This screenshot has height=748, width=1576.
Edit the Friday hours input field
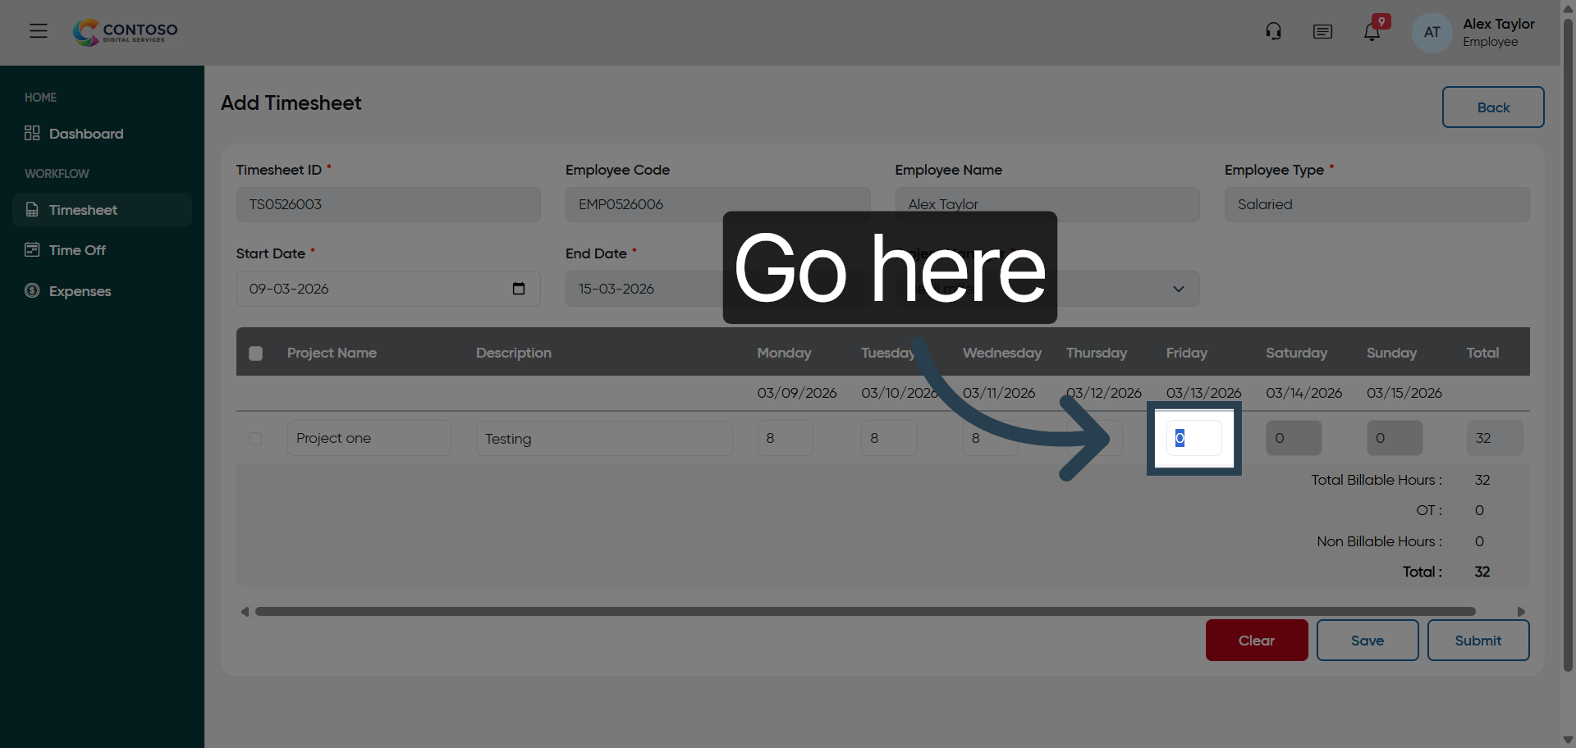tap(1194, 438)
